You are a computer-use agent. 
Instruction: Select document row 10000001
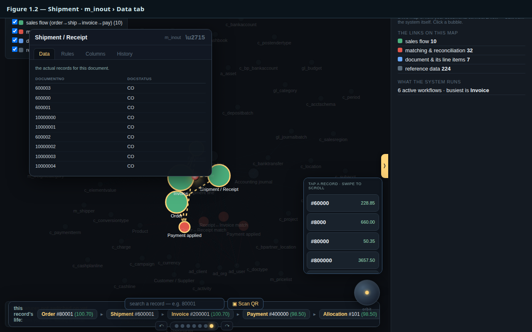click(x=121, y=127)
